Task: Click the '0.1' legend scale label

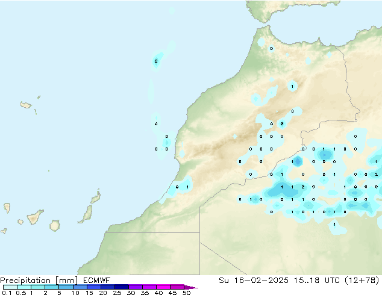Action: coord(7,293)
